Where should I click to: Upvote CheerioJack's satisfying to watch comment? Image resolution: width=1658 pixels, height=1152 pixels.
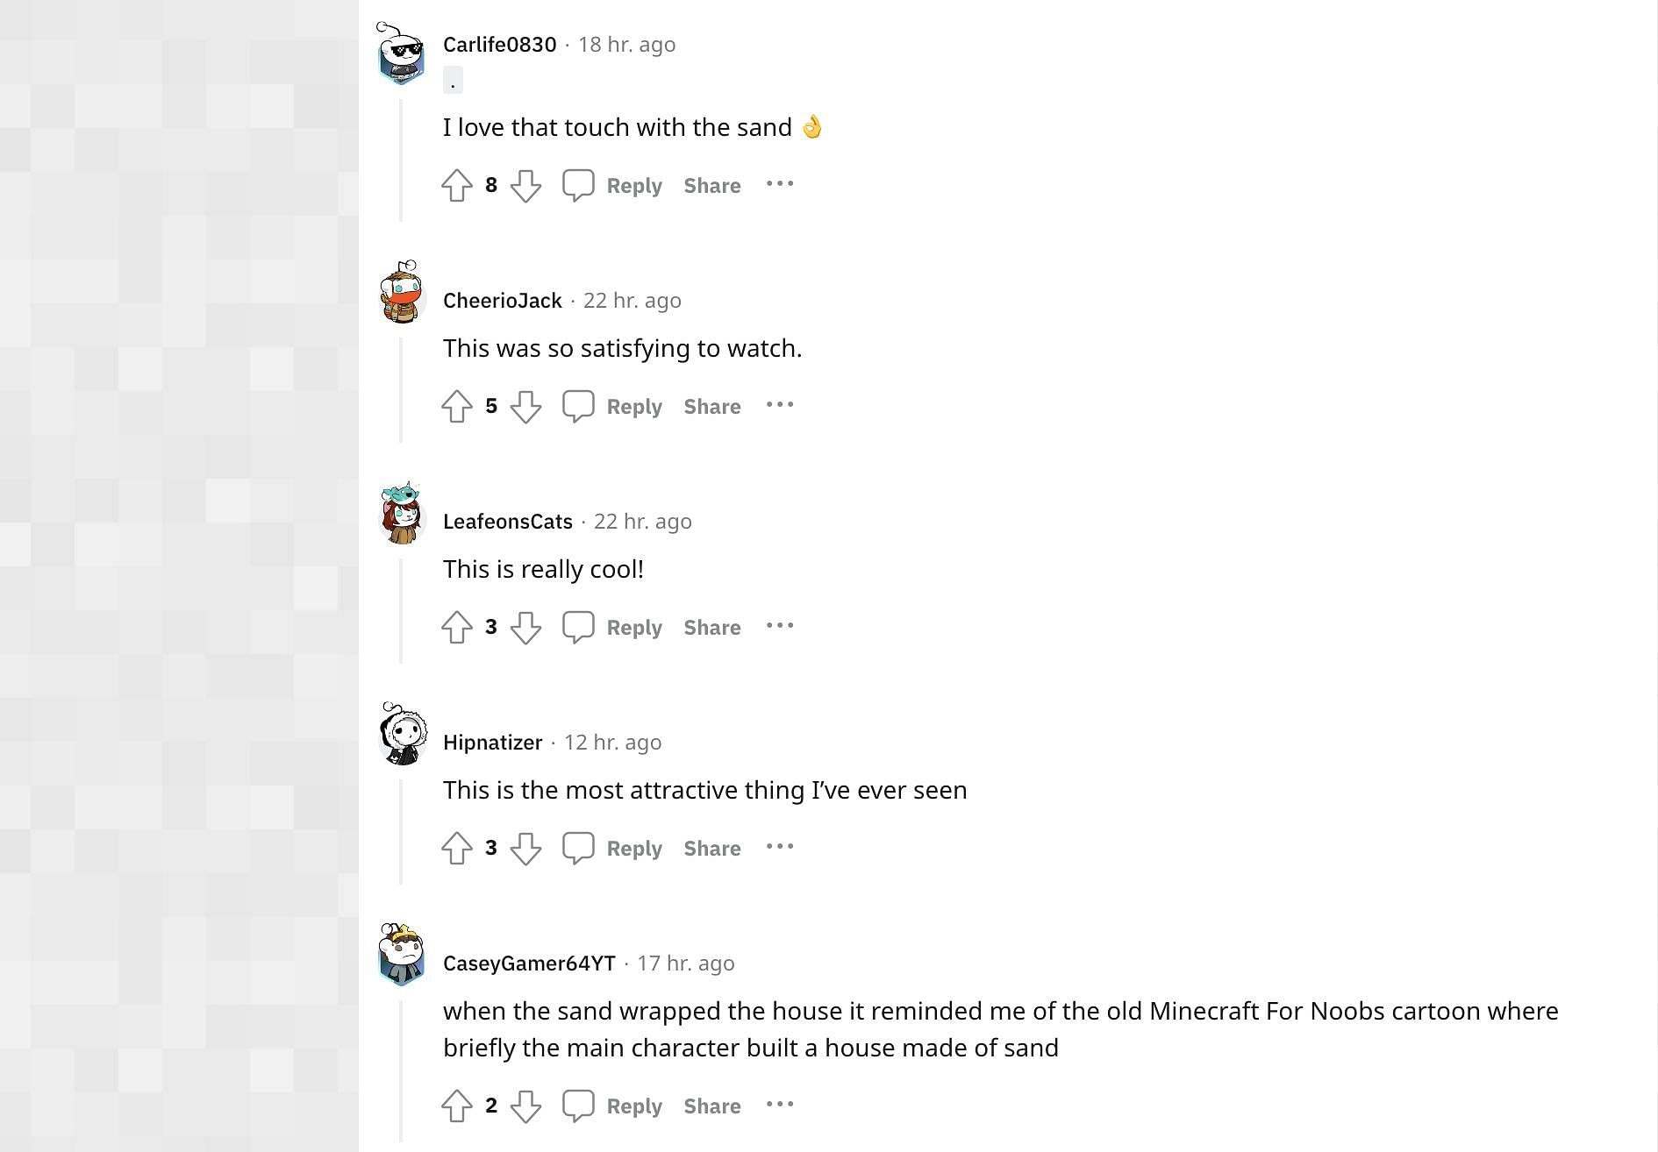[457, 407]
